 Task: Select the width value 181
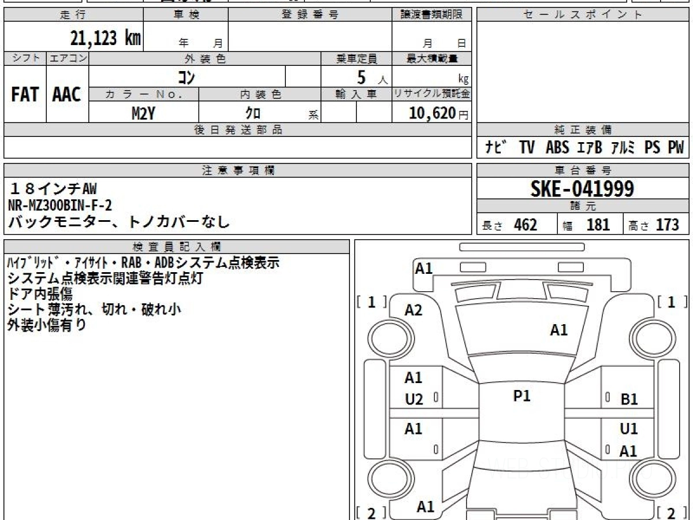point(598,225)
